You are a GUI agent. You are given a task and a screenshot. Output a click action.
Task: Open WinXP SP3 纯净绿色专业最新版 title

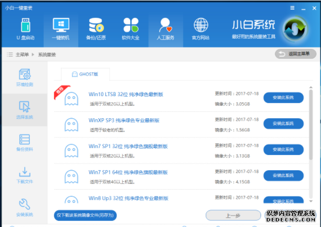(124, 120)
